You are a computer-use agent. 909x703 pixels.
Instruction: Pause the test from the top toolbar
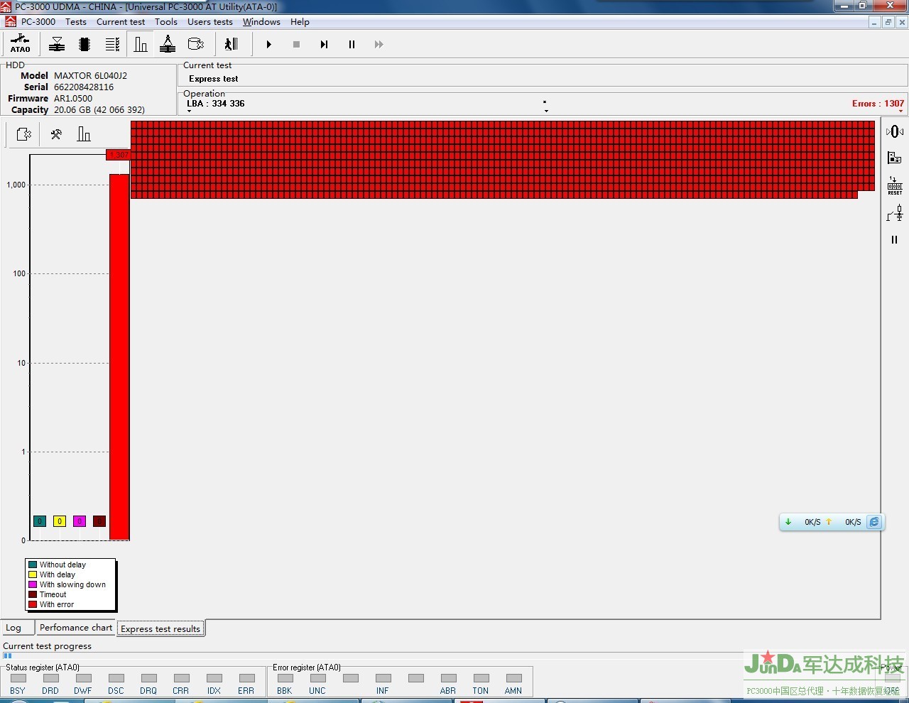(352, 44)
